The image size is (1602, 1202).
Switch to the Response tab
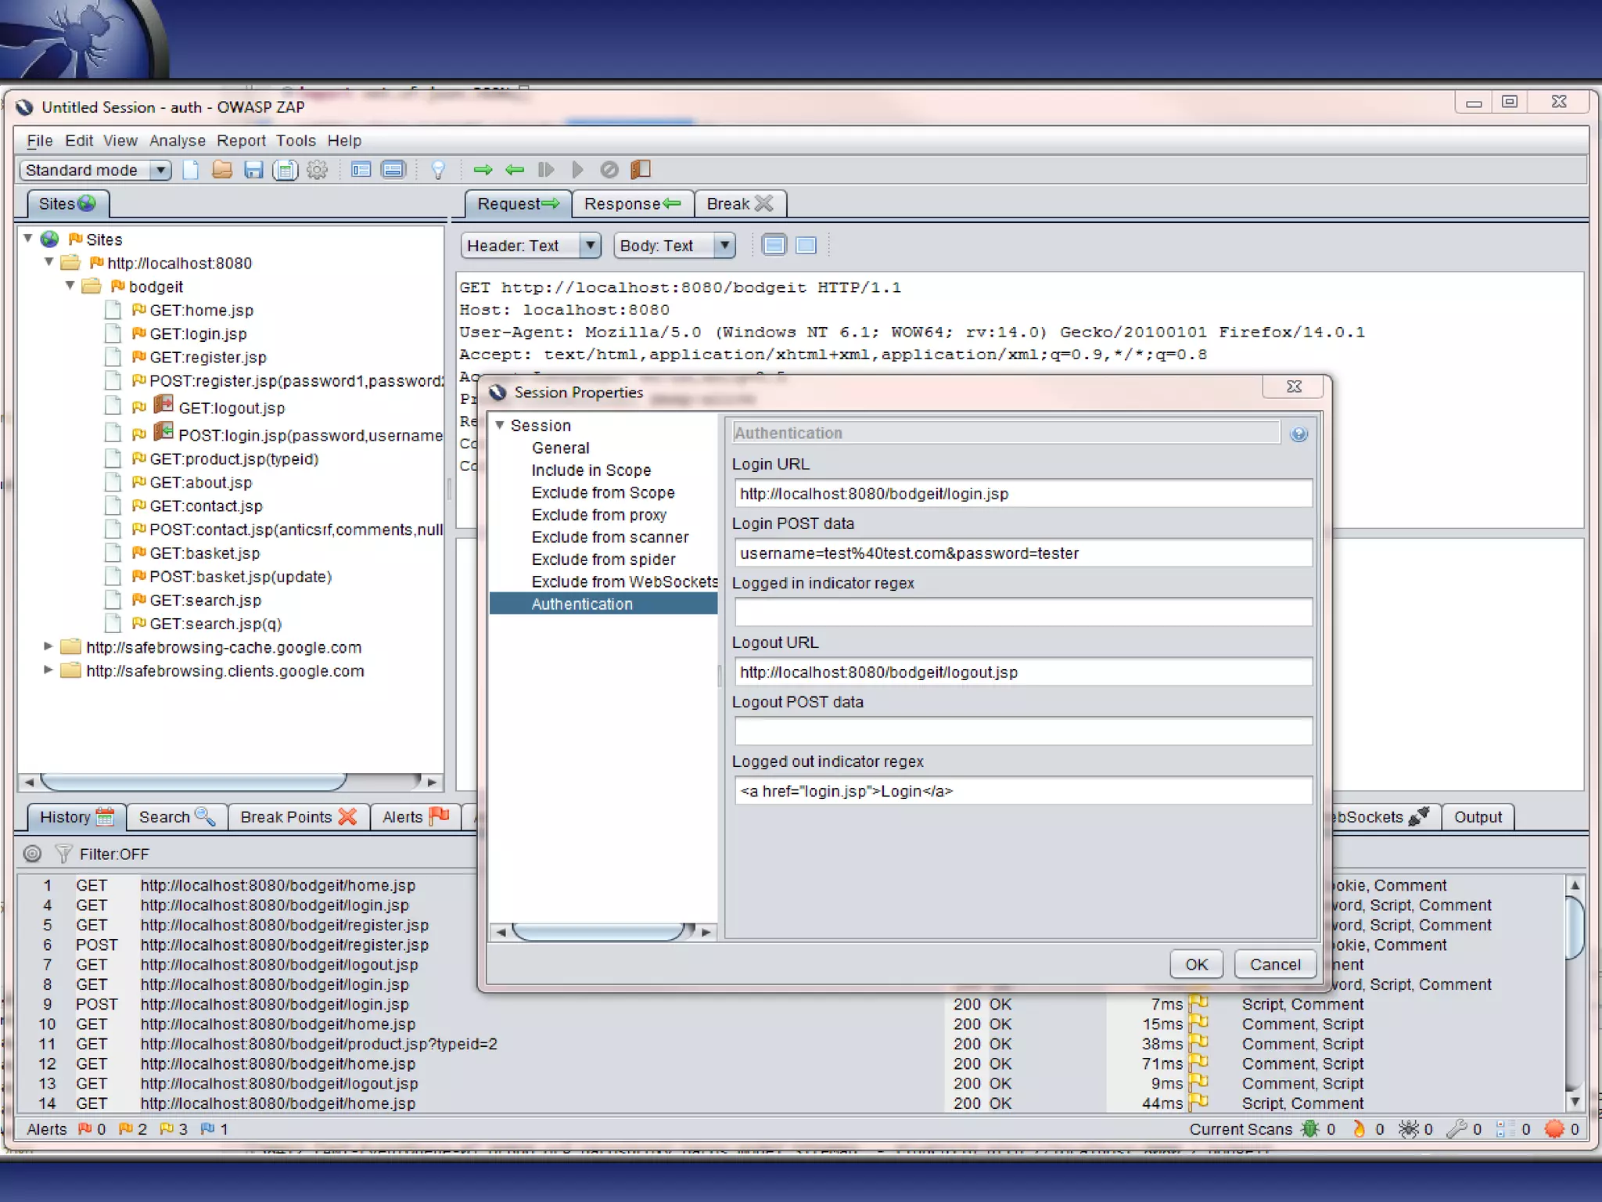click(x=632, y=204)
